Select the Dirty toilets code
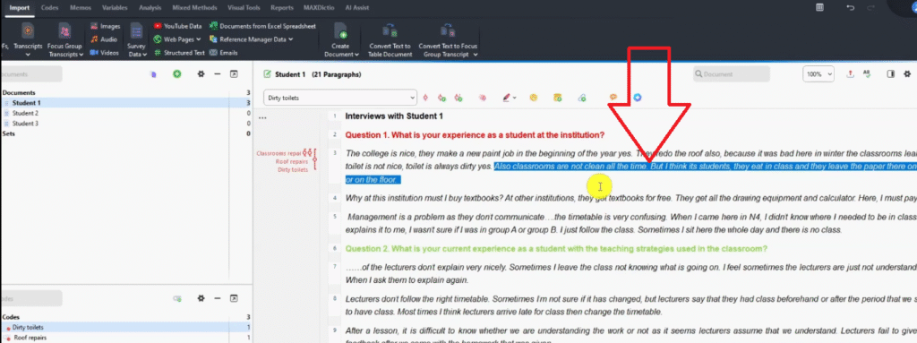 click(x=125, y=327)
